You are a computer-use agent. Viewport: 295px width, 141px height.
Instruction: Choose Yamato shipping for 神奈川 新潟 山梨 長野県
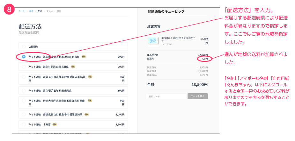point(24,67)
